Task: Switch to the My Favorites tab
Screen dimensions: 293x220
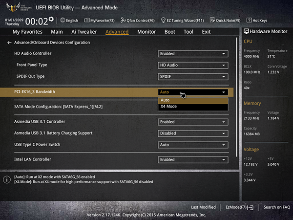Action: (x=27, y=32)
